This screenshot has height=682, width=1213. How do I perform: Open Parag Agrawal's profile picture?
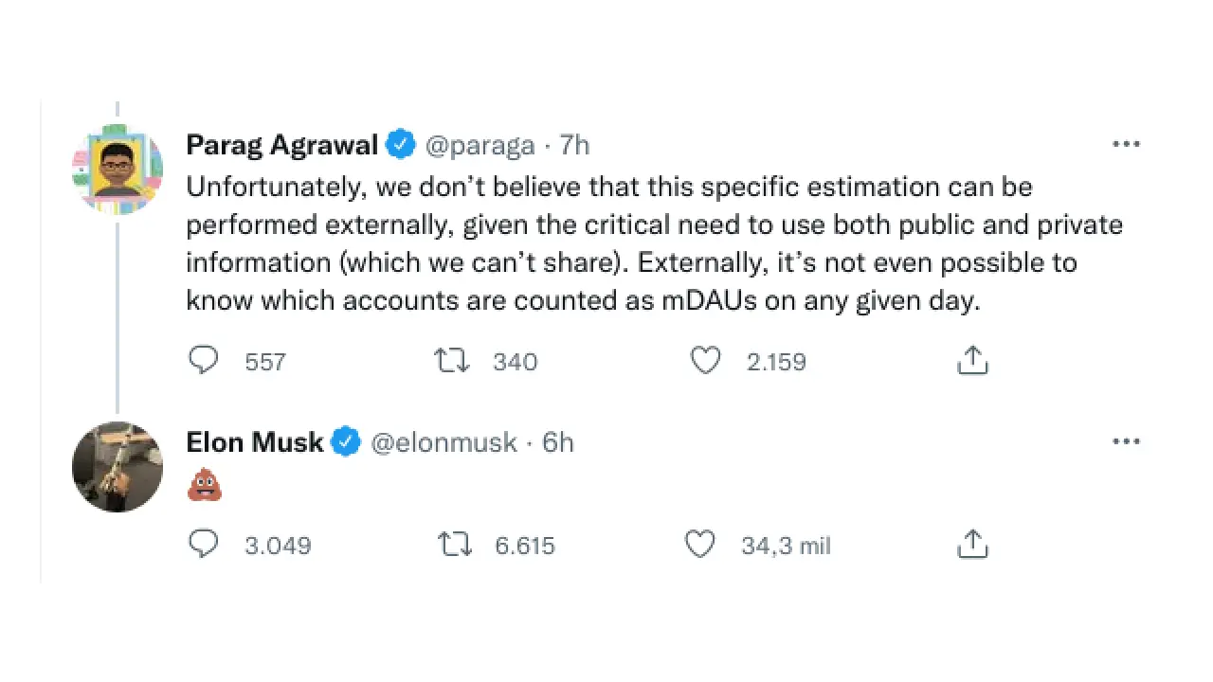[x=118, y=170]
